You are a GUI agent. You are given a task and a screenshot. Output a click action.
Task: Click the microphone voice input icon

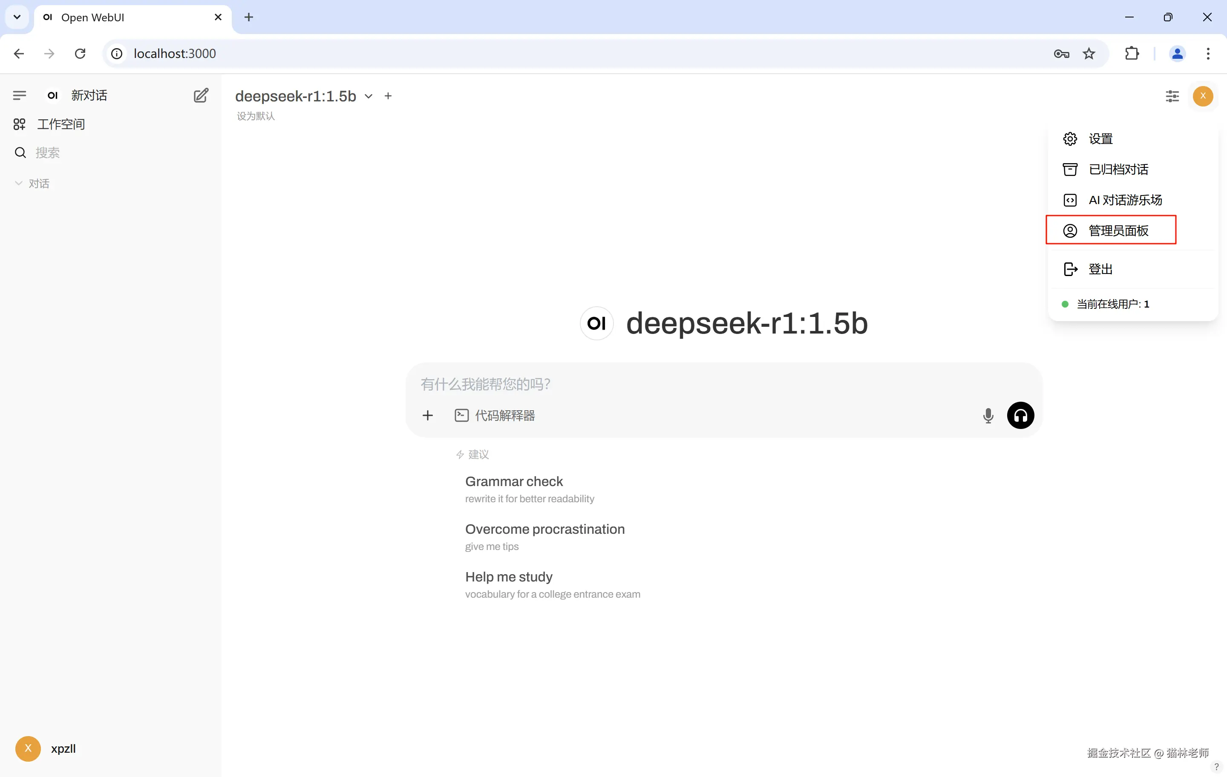[988, 415]
